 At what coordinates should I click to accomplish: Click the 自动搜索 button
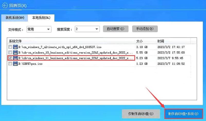point(116,29)
